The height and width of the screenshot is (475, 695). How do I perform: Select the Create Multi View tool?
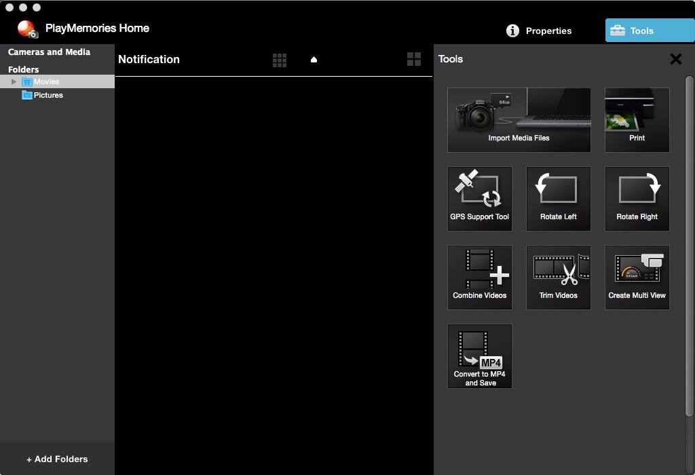coord(637,277)
